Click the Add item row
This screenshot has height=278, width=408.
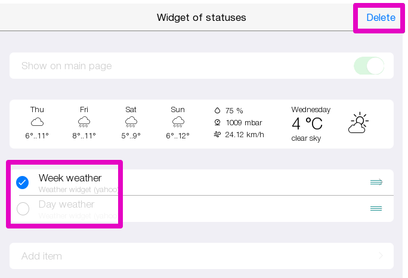pyautogui.click(x=179, y=256)
